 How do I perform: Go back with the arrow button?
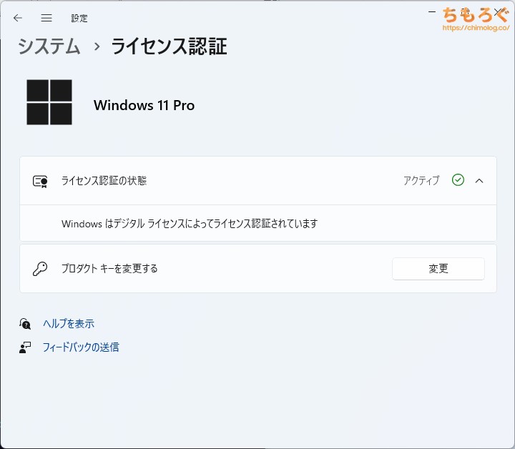(18, 18)
